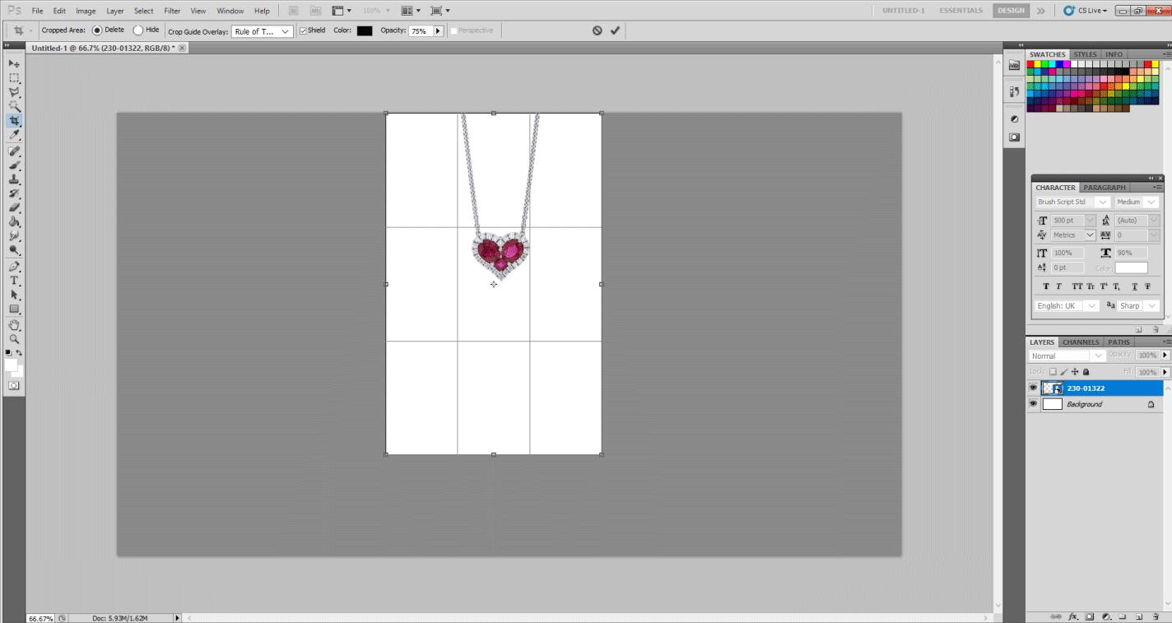Click the crop shield Color swatch
This screenshot has height=623, width=1172.
(364, 30)
